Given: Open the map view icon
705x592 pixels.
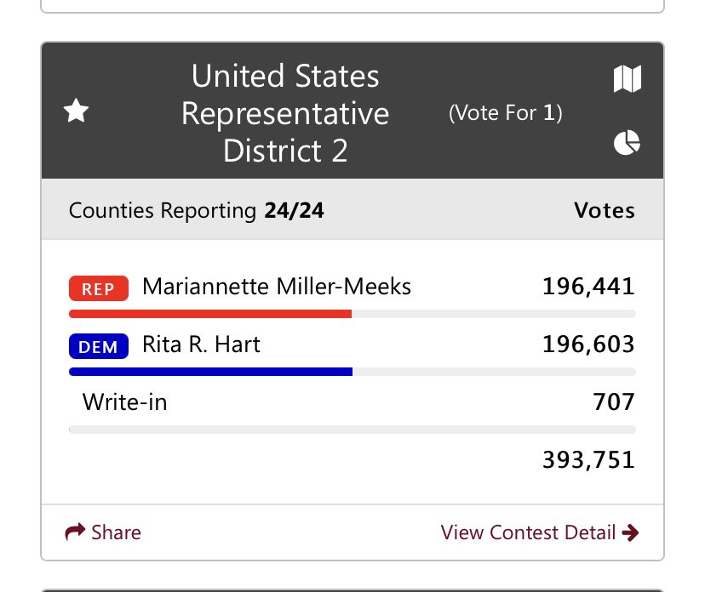Looking at the screenshot, I should (x=627, y=79).
